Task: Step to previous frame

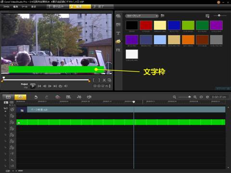Action: tap(45, 86)
